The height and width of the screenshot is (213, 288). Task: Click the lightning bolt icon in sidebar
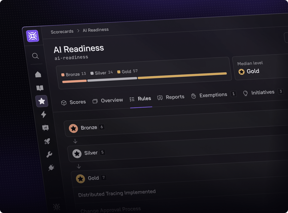tap(43, 114)
